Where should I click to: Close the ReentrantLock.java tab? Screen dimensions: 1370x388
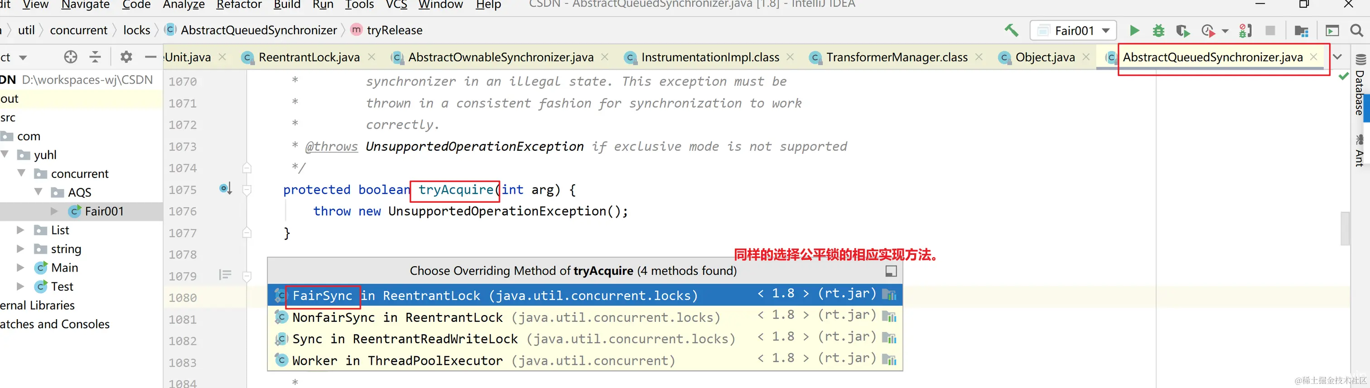pyautogui.click(x=371, y=57)
